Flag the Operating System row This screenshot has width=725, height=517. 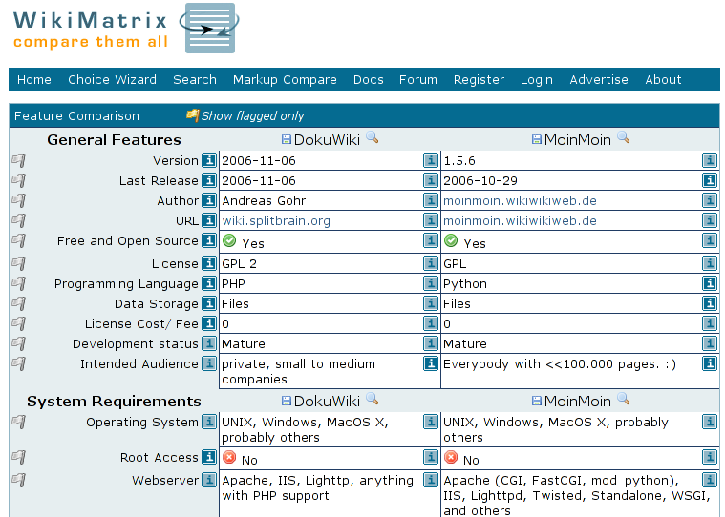[x=19, y=422]
